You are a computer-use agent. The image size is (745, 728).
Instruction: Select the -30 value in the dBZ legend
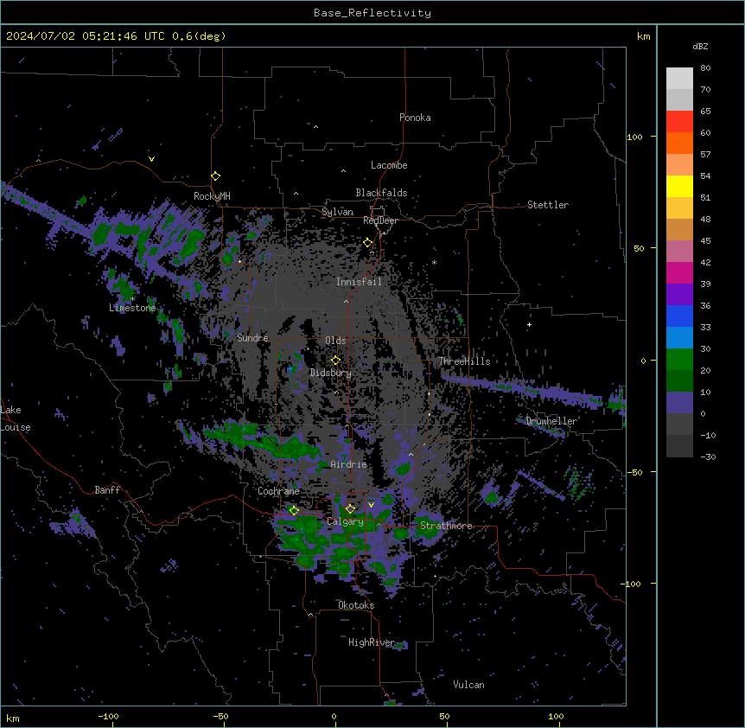point(708,457)
